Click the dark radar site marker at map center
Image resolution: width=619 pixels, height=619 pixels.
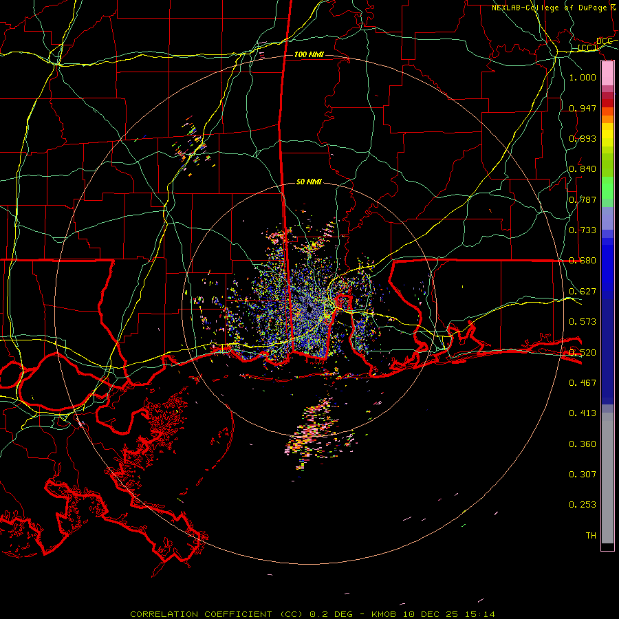[x=309, y=310]
